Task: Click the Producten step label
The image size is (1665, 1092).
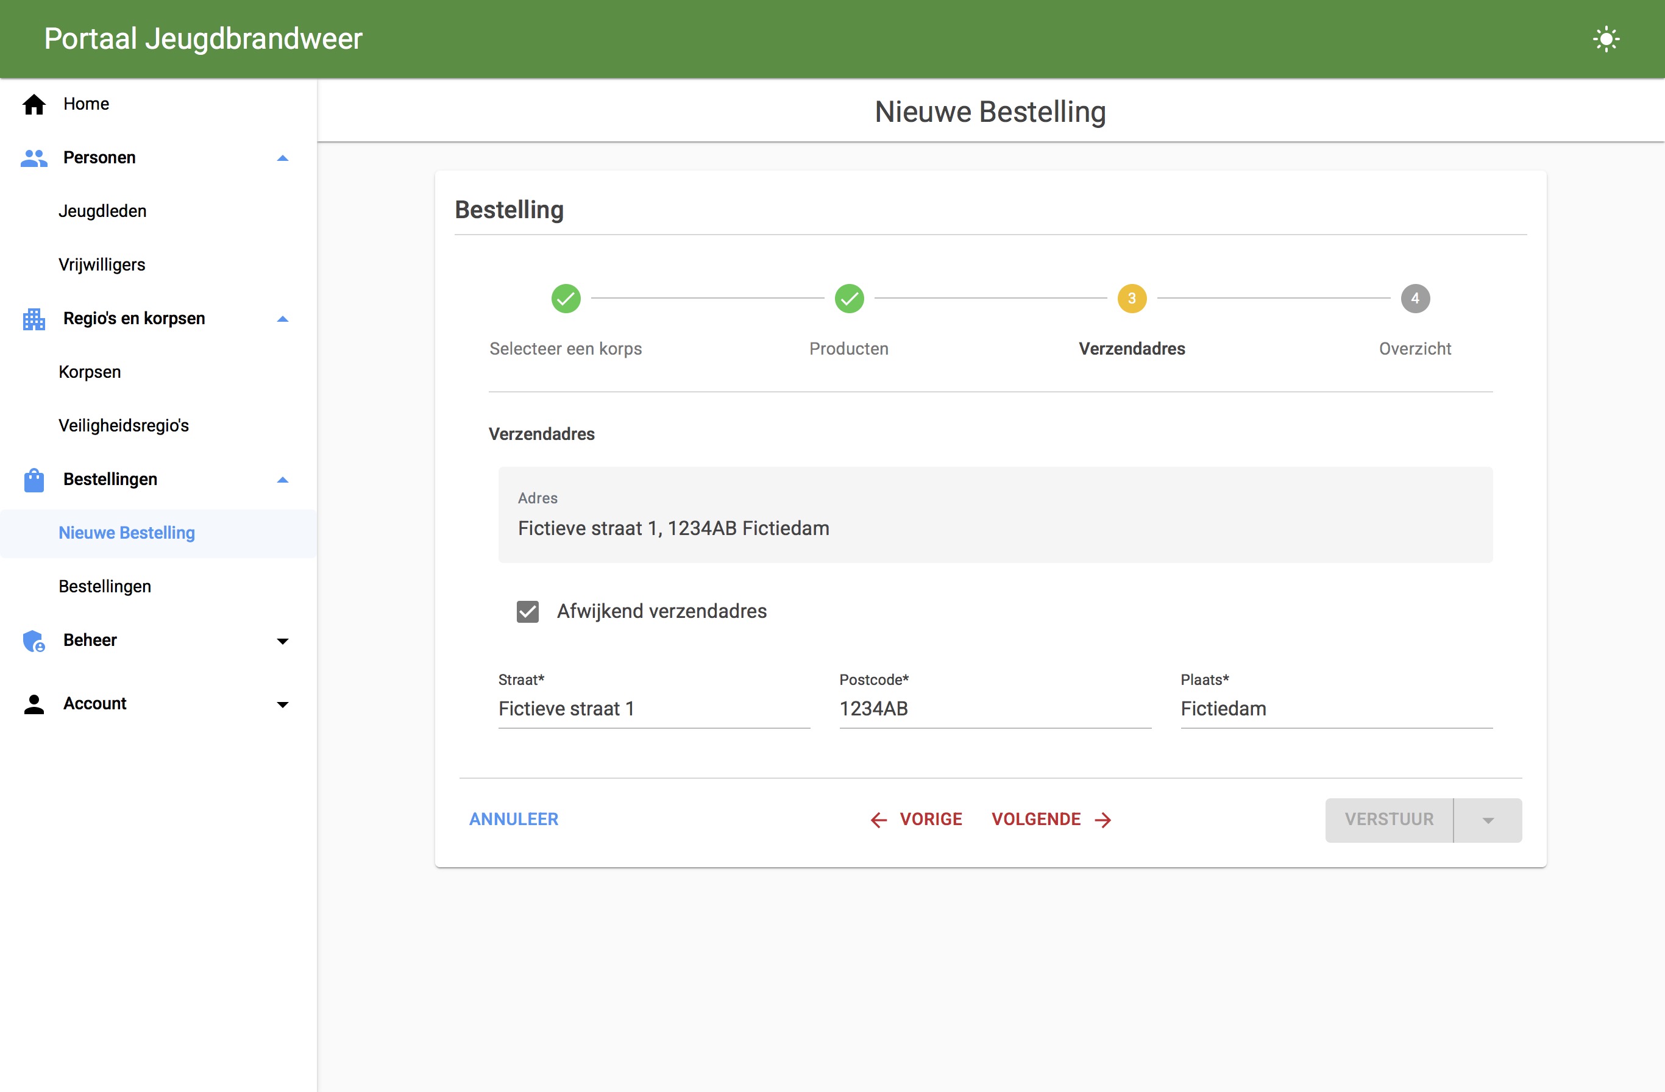Action: pos(850,349)
